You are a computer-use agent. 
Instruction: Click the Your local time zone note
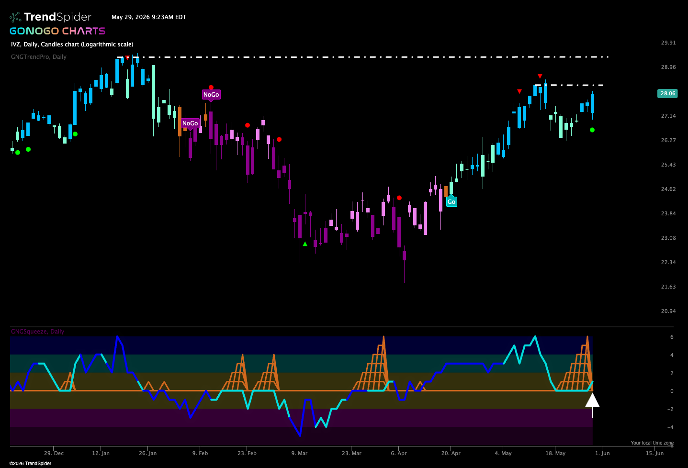652,443
